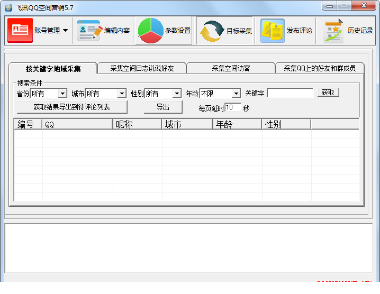Viewport: 380px width, 294px height.
Task: Open the 账号管理 account management icon
Action: [x=20, y=30]
